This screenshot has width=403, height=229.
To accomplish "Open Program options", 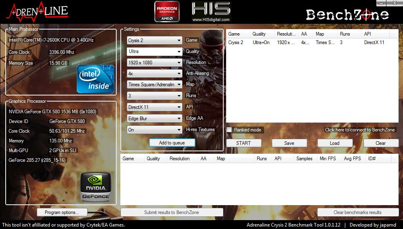I will click(62, 212).
